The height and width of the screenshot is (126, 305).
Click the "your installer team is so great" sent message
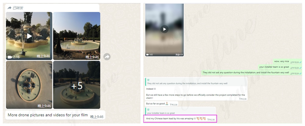coord(280,67)
